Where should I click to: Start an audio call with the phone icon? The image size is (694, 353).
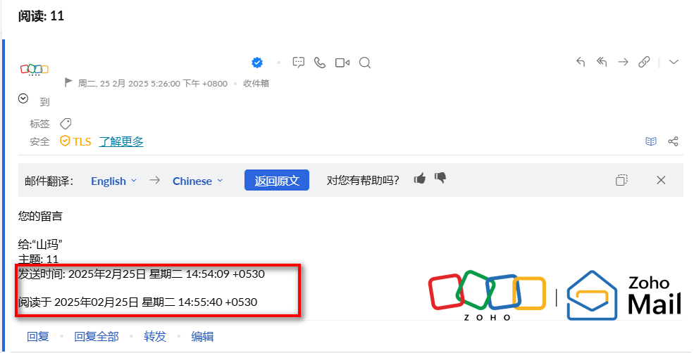coord(320,63)
